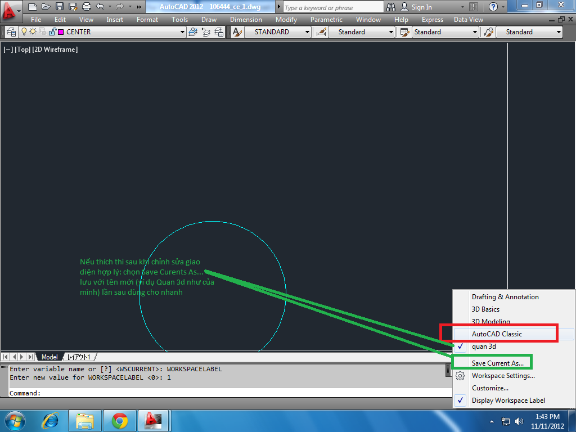Click the Undo arrow icon
The image size is (576, 432).
[100, 7]
